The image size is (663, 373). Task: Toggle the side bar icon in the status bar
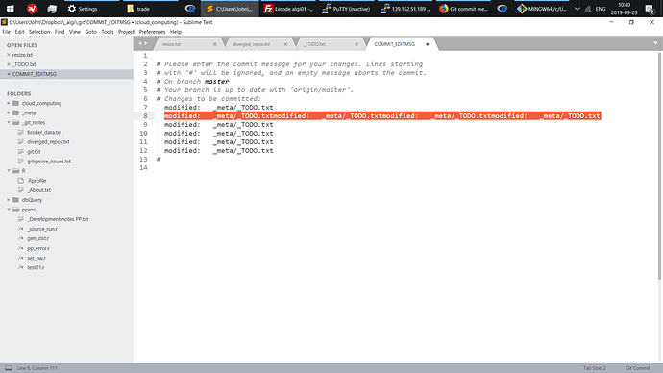(x=9, y=368)
